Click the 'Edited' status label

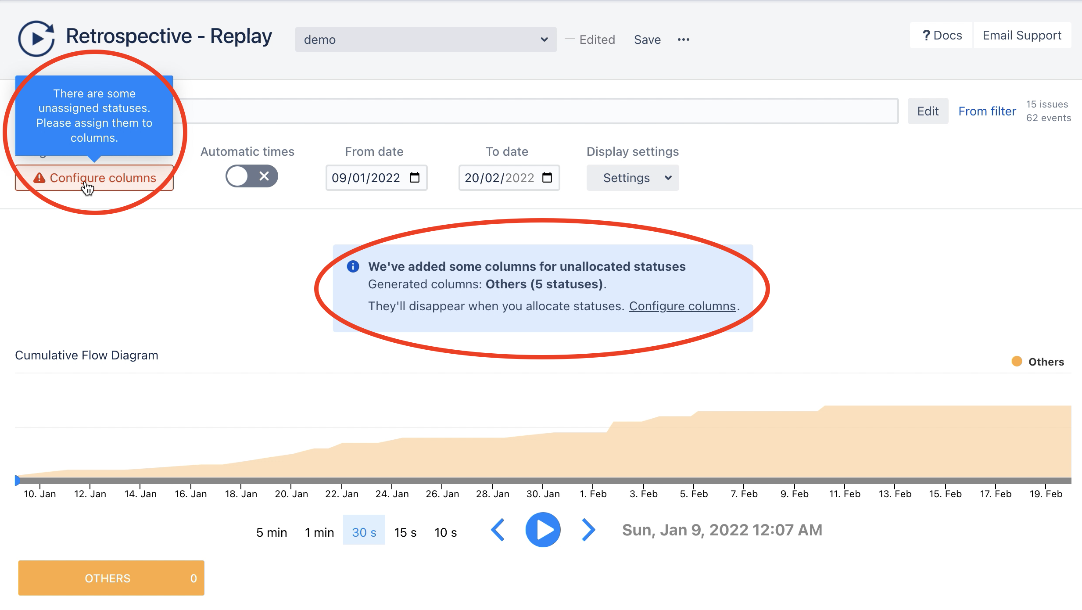tap(597, 39)
